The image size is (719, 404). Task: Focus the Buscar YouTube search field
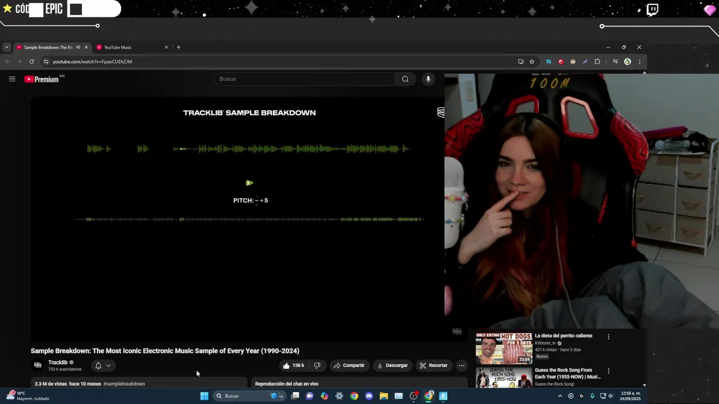coord(305,79)
